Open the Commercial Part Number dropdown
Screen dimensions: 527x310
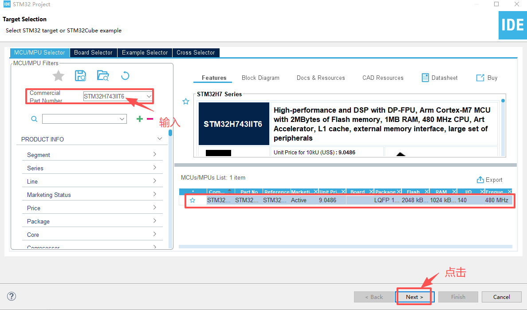pyautogui.click(x=149, y=96)
